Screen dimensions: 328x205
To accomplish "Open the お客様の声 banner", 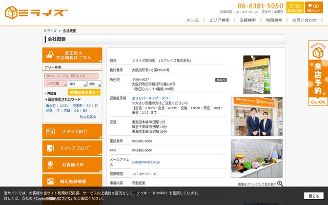I will pos(72,165).
